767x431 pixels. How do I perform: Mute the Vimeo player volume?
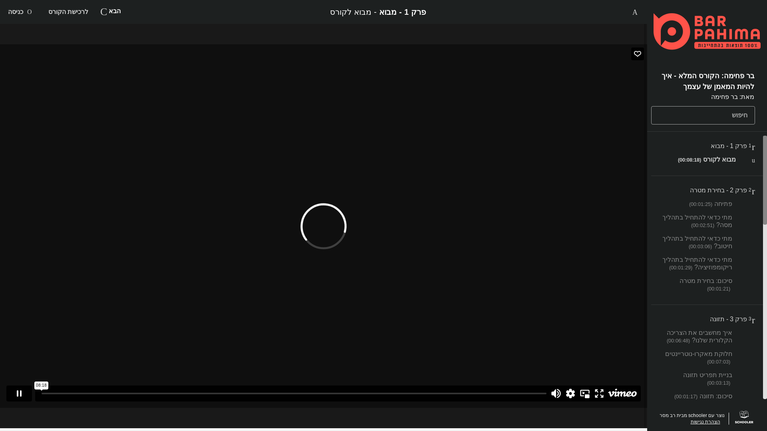[x=556, y=393]
